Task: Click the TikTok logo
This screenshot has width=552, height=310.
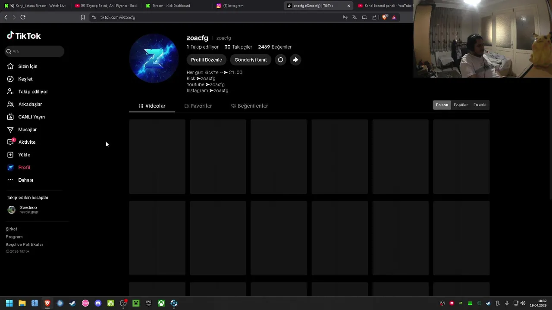Action: (x=24, y=36)
